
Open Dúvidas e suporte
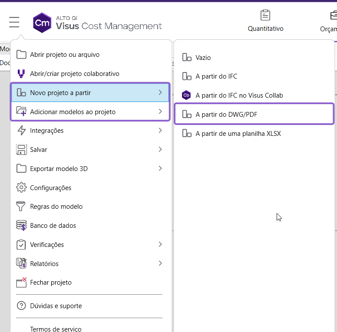click(56, 306)
